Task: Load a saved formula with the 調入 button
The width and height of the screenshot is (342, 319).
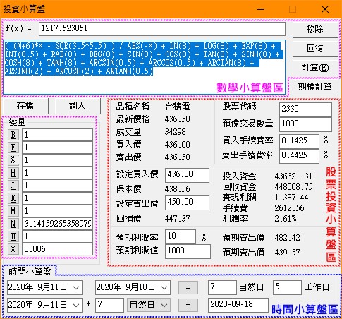Action: [78, 106]
